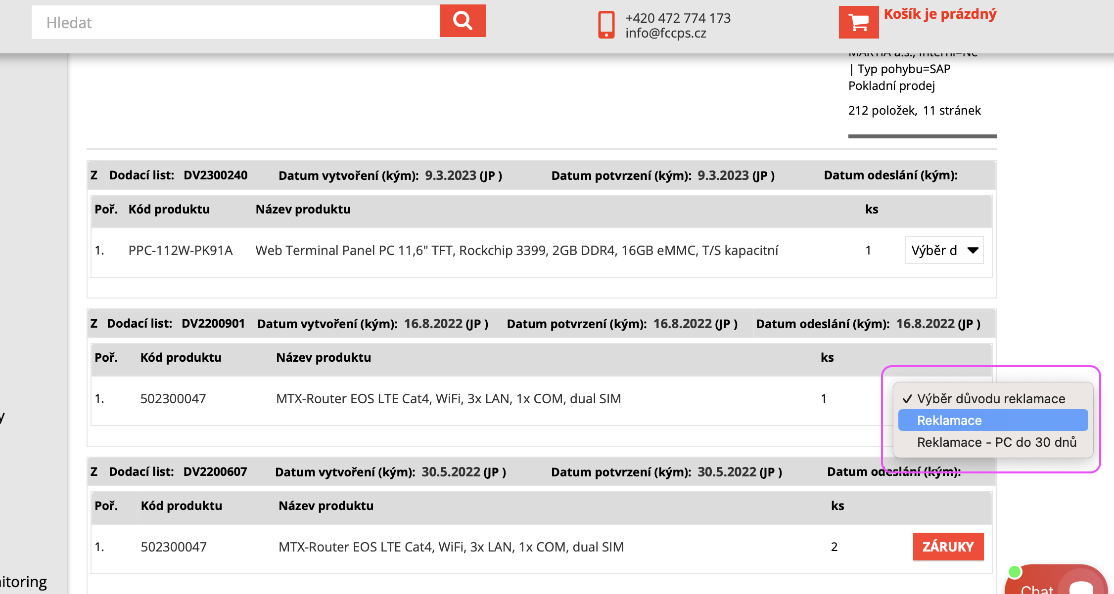The height and width of the screenshot is (594, 1114).
Task: Click into the Hledat search field
Action: (x=235, y=23)
